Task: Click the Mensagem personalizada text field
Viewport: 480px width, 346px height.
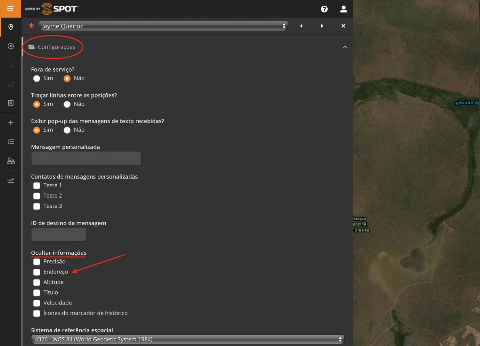Action: coord(86,158)
